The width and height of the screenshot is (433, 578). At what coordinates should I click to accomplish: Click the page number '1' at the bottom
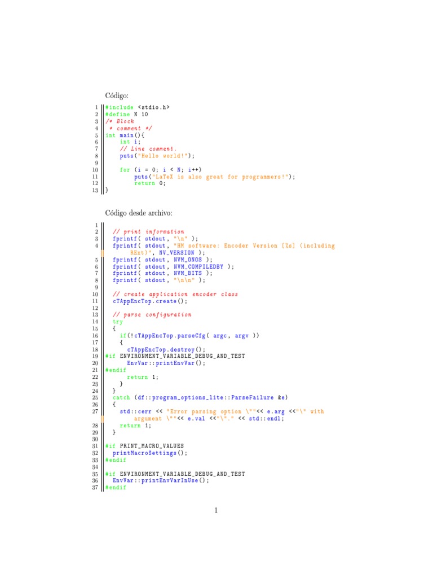click(216, 510)
